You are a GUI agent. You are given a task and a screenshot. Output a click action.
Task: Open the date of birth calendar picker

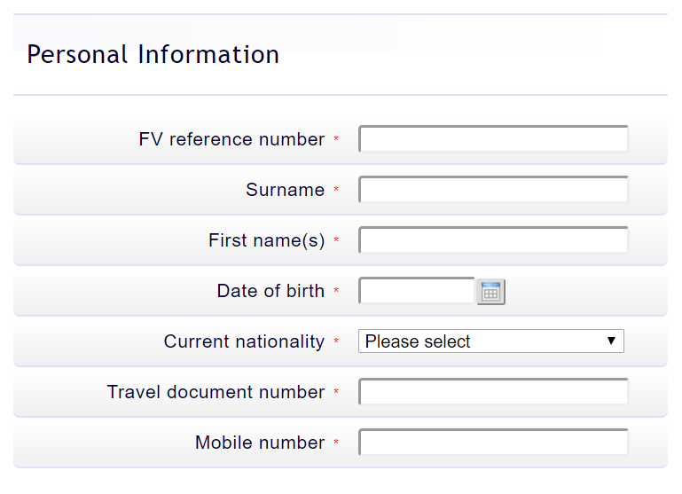click(490, 292)
